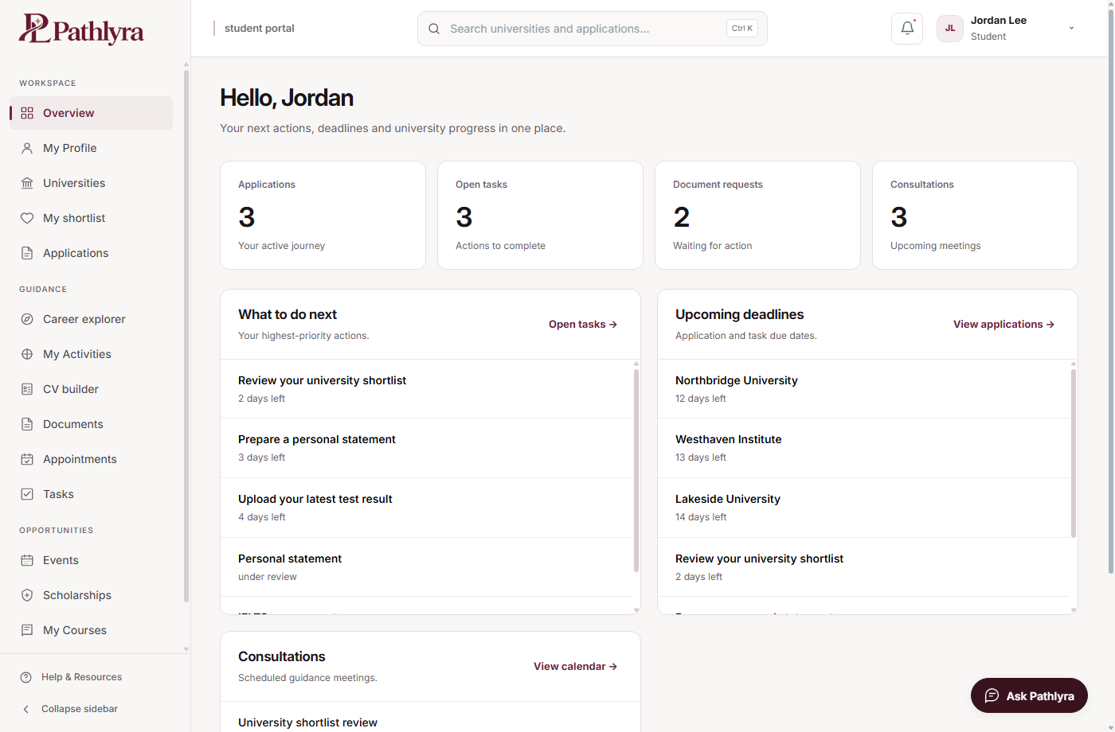
Task: Click the My Courses icon
Action: click(x=27, y=630)
